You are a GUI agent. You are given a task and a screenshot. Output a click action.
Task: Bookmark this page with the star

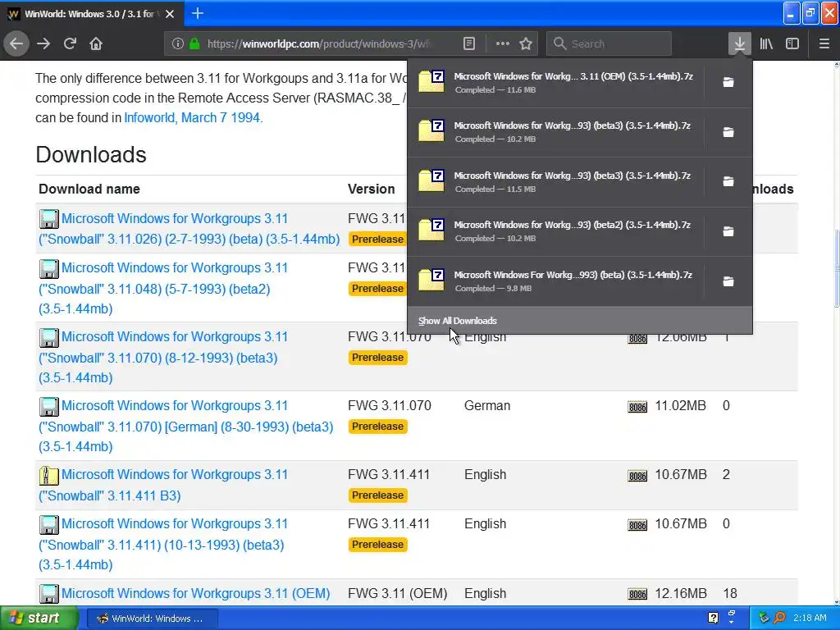tap(526, 44)
